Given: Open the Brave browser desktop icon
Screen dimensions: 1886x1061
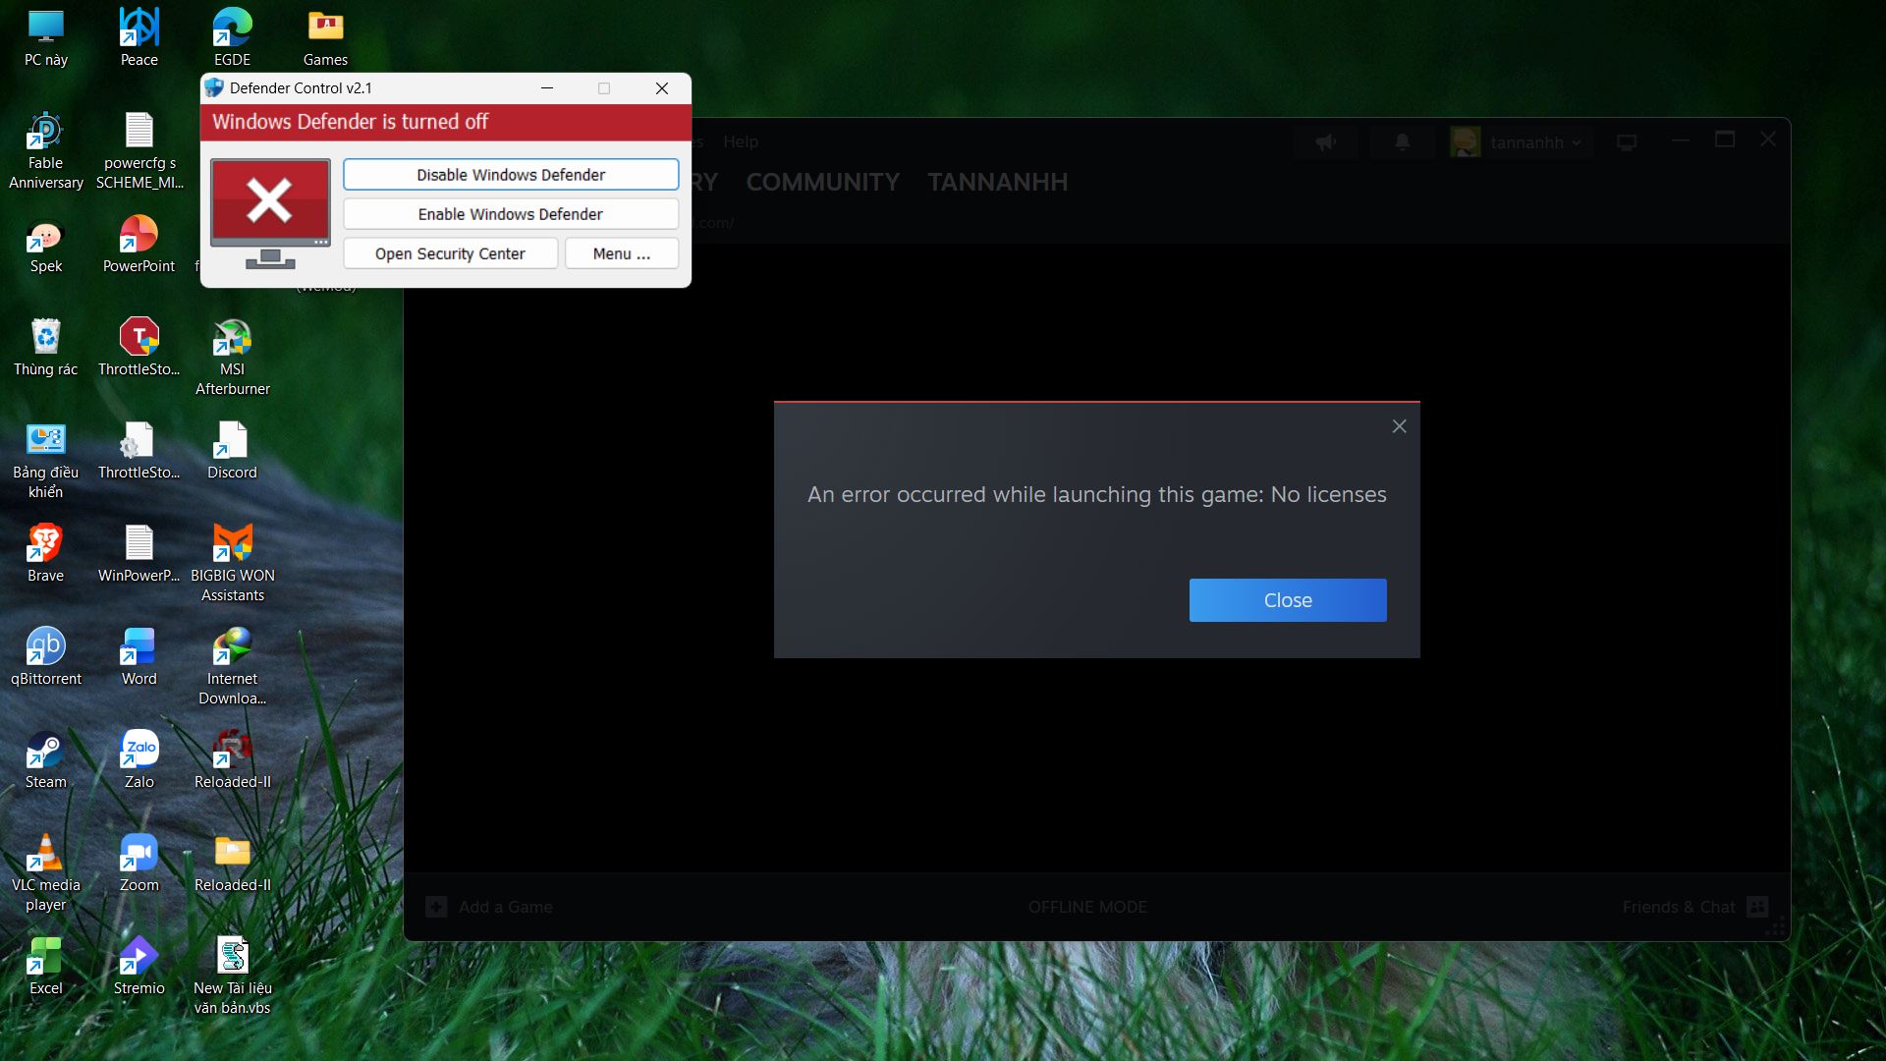Looking at the screenshot, I should (45, 543).
